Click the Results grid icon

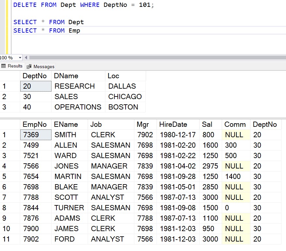[x=3, y=66]
